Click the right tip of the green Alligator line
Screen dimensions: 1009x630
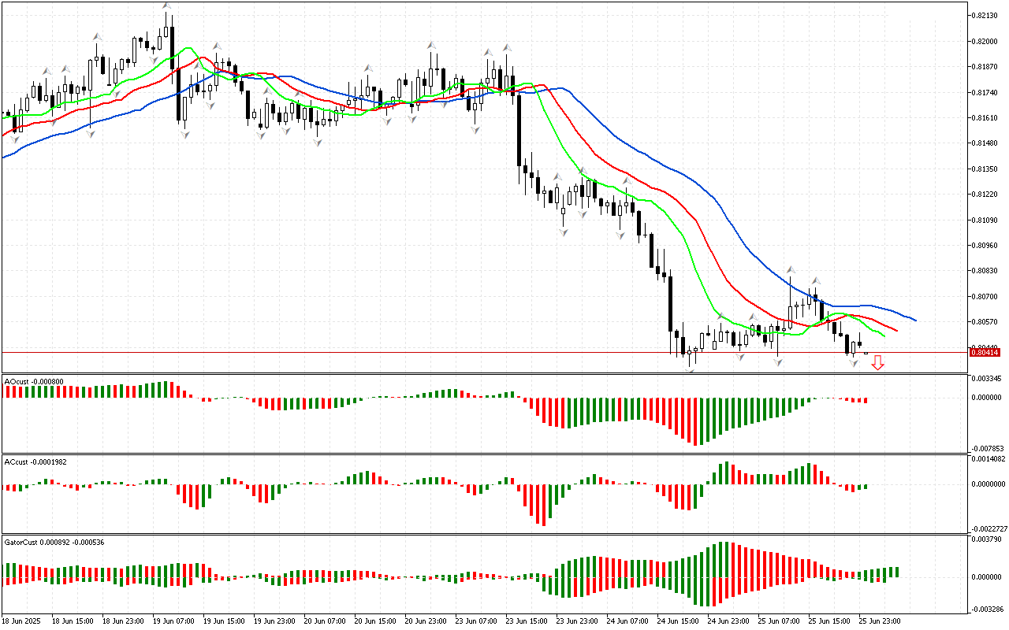tap(884, 336)
